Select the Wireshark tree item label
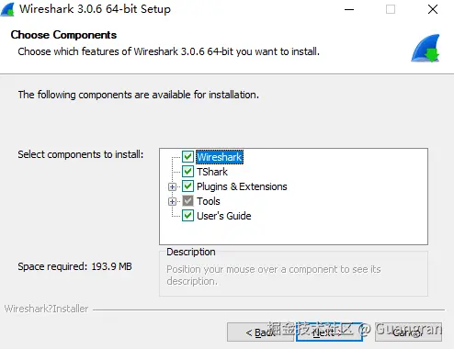Image resolution: width=454 pixels, height=349 pixels. [220, 157]
